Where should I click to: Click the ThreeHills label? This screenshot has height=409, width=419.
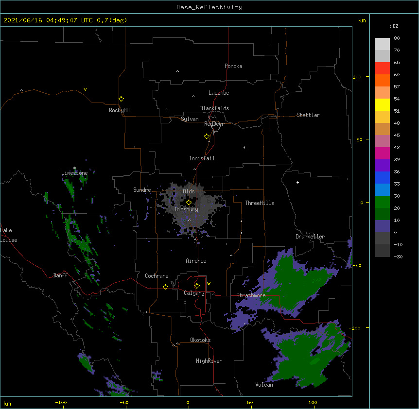pos(260,203)
